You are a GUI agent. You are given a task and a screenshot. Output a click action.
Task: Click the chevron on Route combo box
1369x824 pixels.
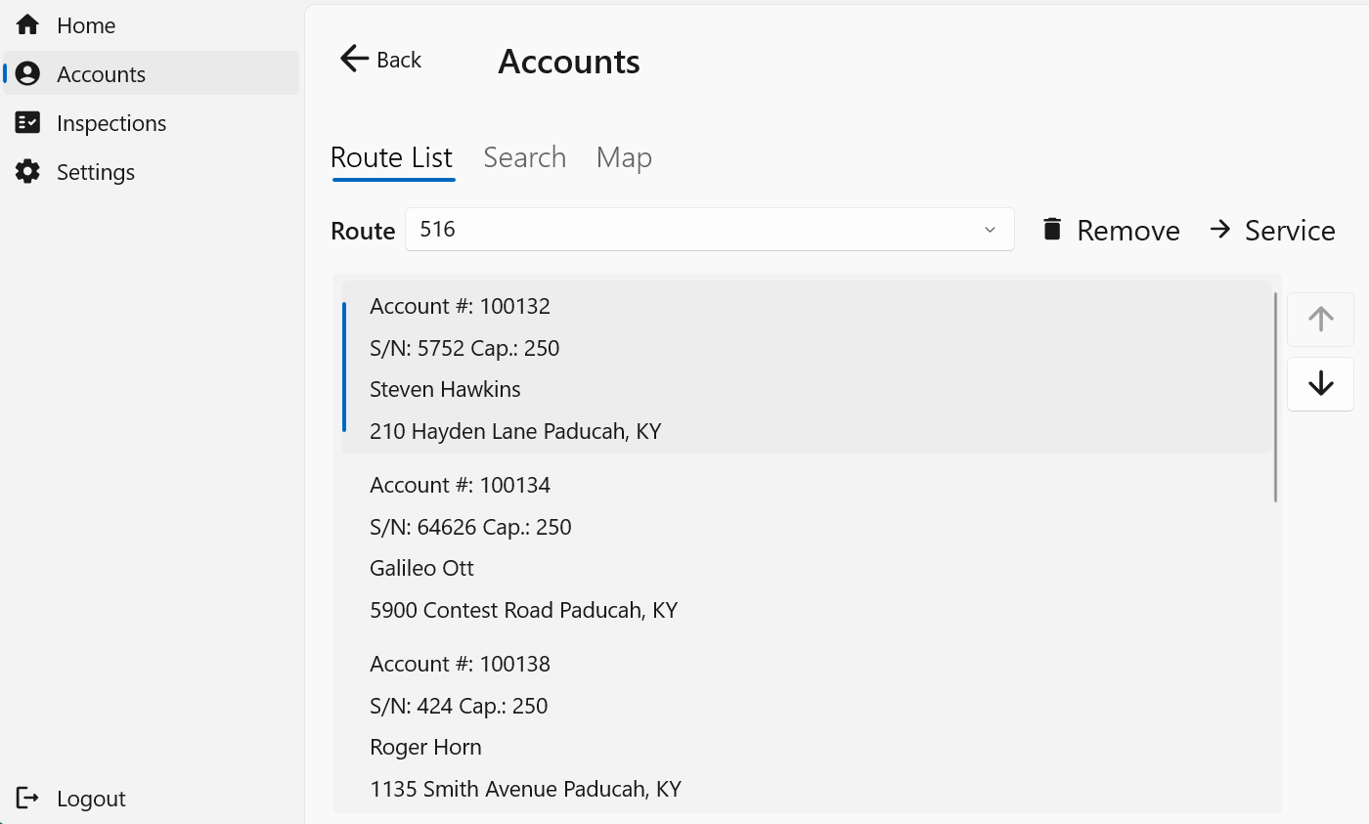coord(990,230)
